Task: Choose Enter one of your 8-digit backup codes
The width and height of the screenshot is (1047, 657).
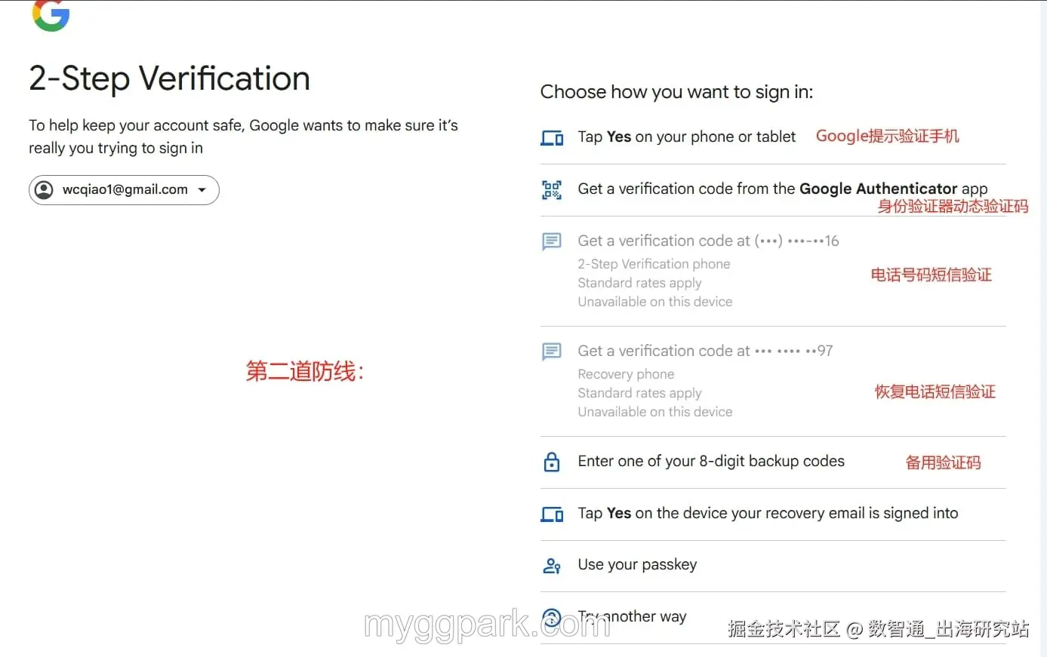Action: 773,462
